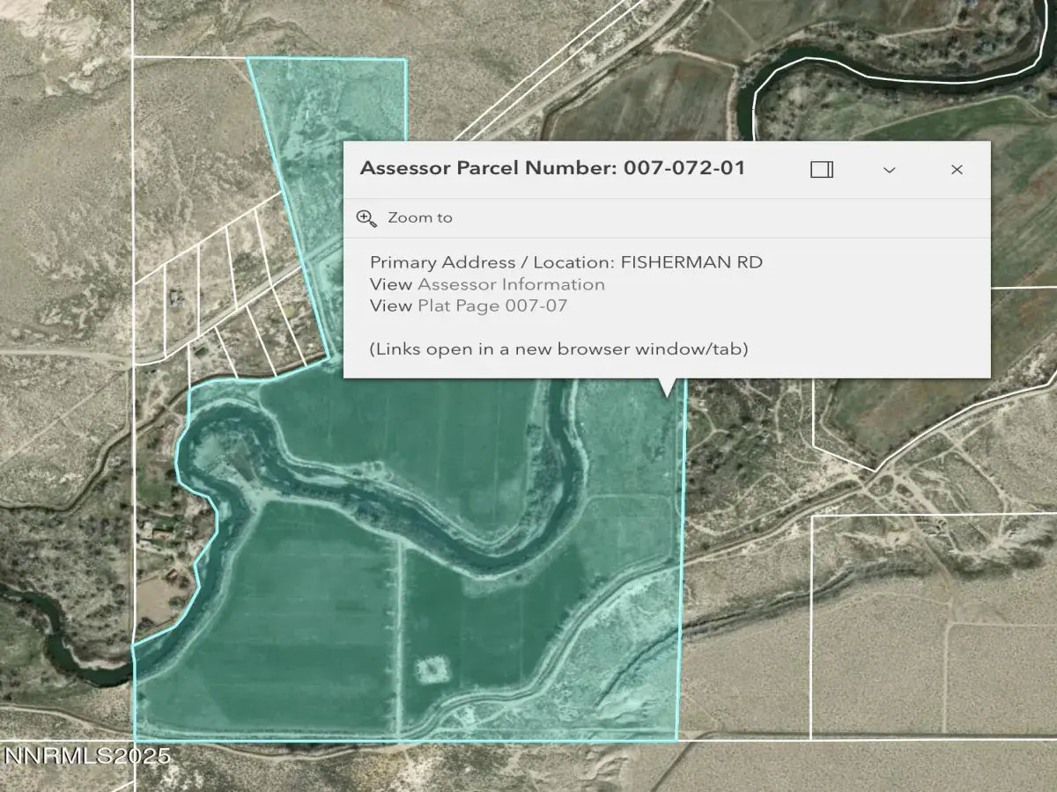Select small square feature inside highlighted field

(431, 671)
